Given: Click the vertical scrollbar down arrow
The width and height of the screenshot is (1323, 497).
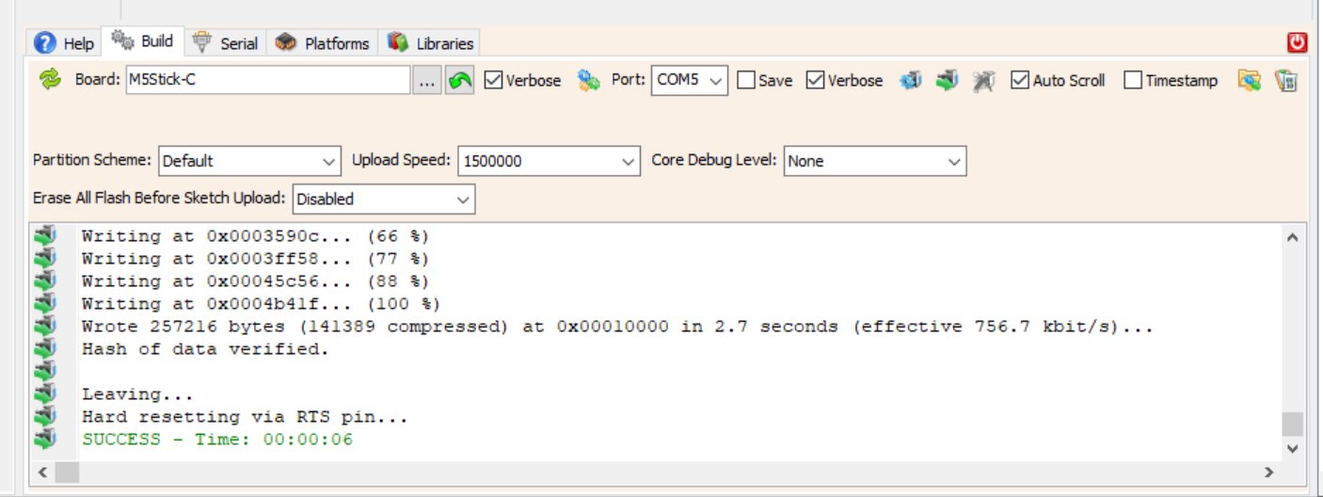Looking at the screenshot, I should pyautogui.click(x=1292, y=449).
